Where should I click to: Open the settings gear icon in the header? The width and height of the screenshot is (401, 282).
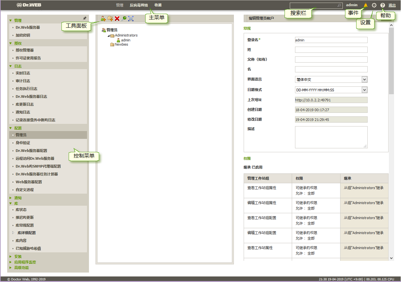(x=374, y=5)
